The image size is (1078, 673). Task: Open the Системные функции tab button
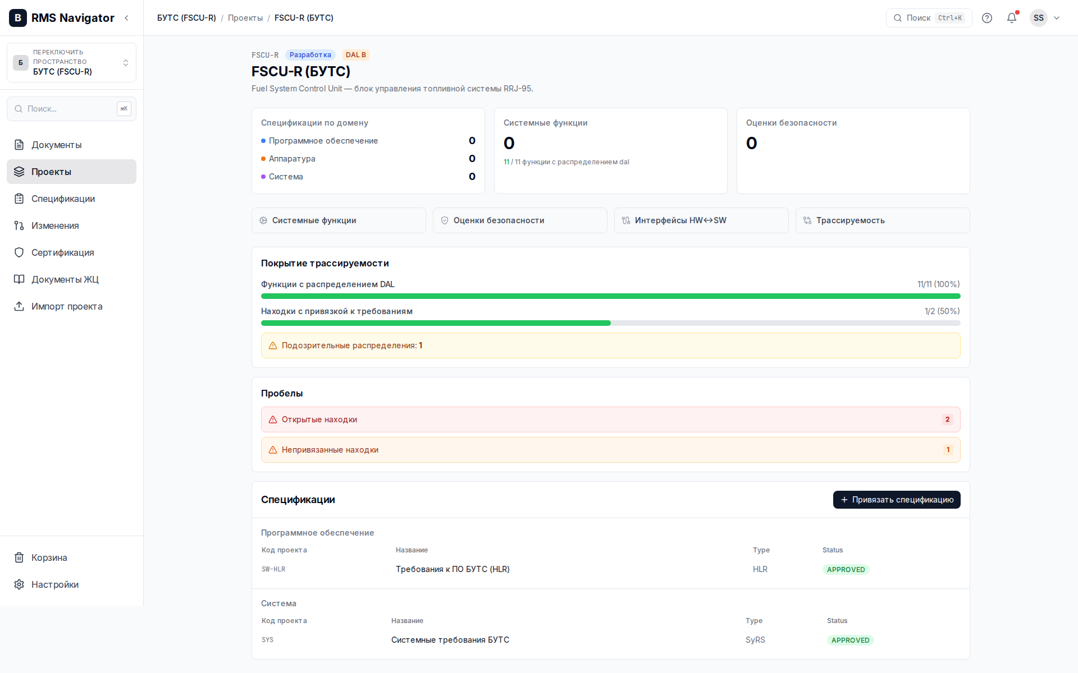(x=339, y=220)
